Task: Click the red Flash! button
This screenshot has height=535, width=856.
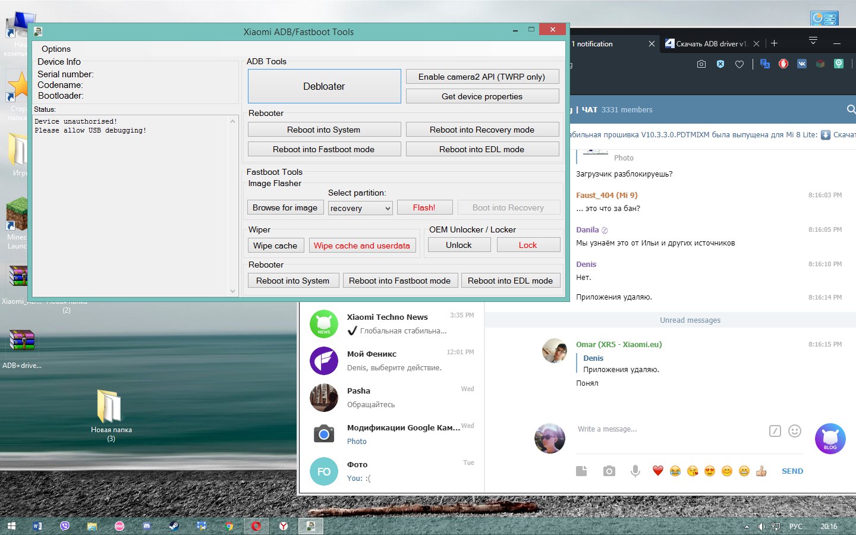Action: [x=424, y=207]
